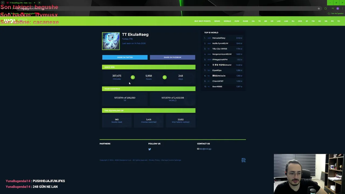Select the TW region in nav bar
This screenshot has height=194, width=345.
313,21
